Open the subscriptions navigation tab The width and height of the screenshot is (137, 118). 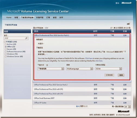[48, 17]
